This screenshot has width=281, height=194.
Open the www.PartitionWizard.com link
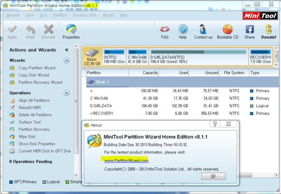[x=126, y=160]
